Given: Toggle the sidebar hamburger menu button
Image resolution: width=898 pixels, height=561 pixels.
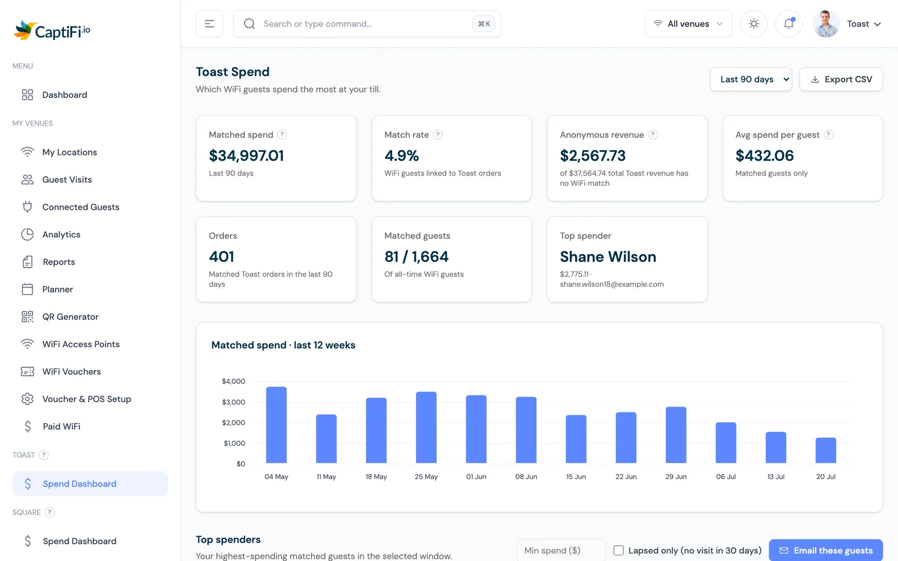Looking at the screenshot, I should pyautogui.click(x=209, y=24).
